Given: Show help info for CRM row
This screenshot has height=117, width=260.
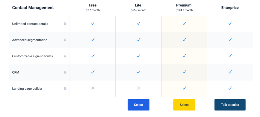Looking at the screenshot, I should coord(65,72).
